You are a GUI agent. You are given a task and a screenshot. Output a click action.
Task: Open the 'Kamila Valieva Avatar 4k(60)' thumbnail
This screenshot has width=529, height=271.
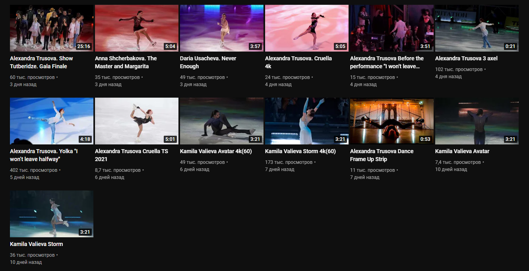221,121
